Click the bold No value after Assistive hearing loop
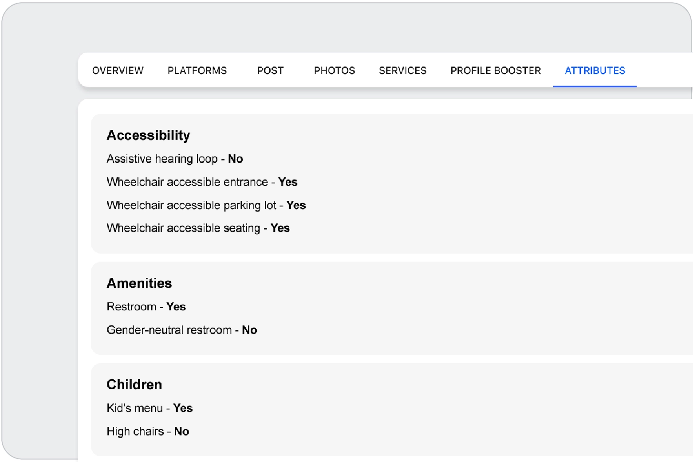The image size is (693, 462). 235,159
